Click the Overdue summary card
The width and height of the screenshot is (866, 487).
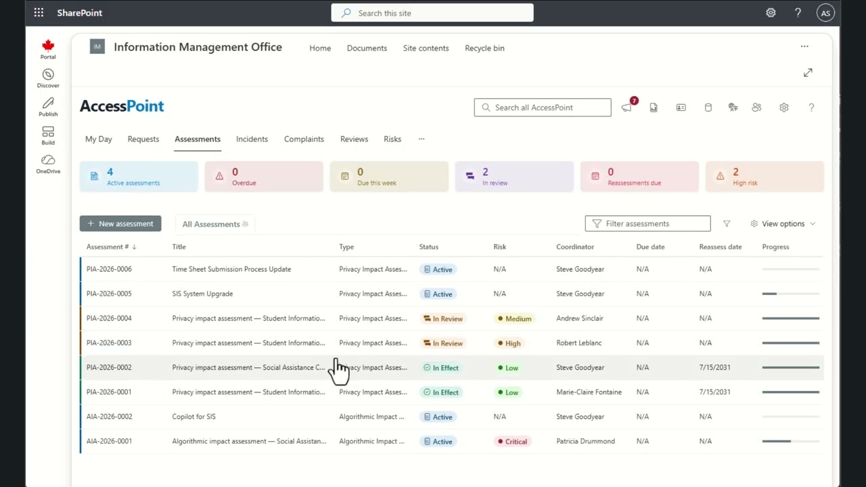point(264,177)
